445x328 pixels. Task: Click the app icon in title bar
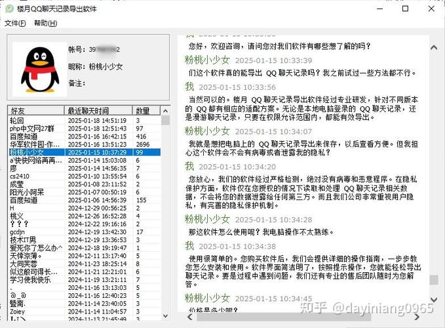tap(9, 9)
